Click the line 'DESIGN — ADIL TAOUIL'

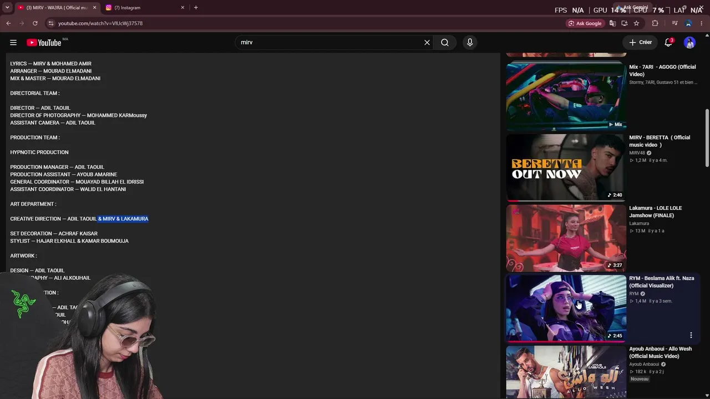[37, 270]
